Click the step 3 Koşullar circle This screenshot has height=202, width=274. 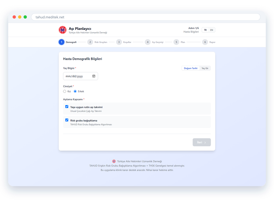pyautogui.click(x=119, y=42)
